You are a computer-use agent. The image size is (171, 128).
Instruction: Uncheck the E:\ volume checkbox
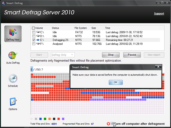click(x=34, y=40)
